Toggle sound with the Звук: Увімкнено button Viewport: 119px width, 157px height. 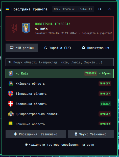[x=91, y=134]
